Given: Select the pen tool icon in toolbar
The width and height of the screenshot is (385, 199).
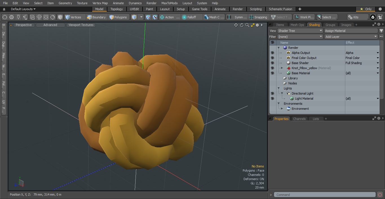Looking at the screenshot, I should [x=18, y=17].
